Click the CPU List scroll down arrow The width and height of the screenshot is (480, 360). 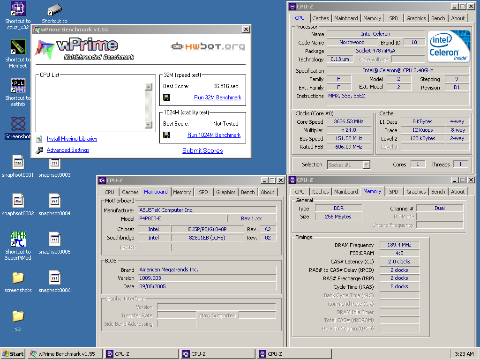point(149,124)
